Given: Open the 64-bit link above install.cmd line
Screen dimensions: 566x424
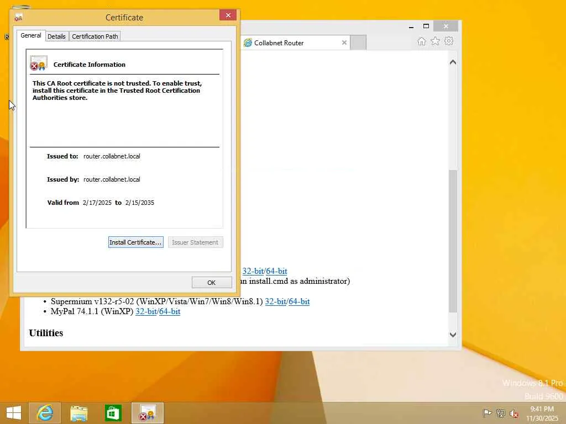Looking at the screenshot, I should tap(277, 271).
